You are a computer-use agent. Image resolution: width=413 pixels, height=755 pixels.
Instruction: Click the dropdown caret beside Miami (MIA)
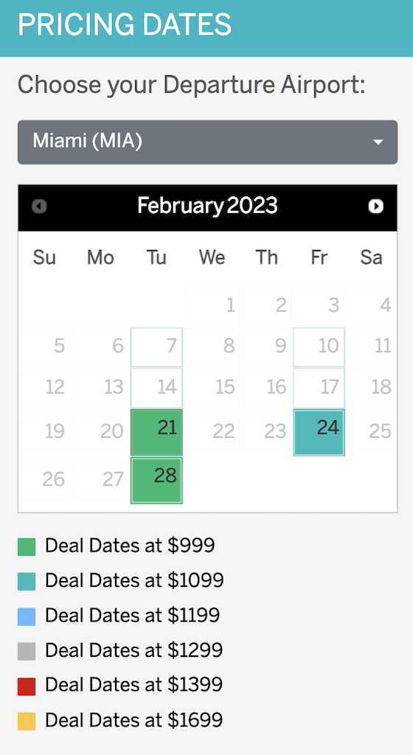click(x=378, y=142)
